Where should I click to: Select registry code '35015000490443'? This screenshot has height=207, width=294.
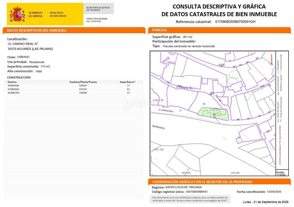click(x=197, y=192)
